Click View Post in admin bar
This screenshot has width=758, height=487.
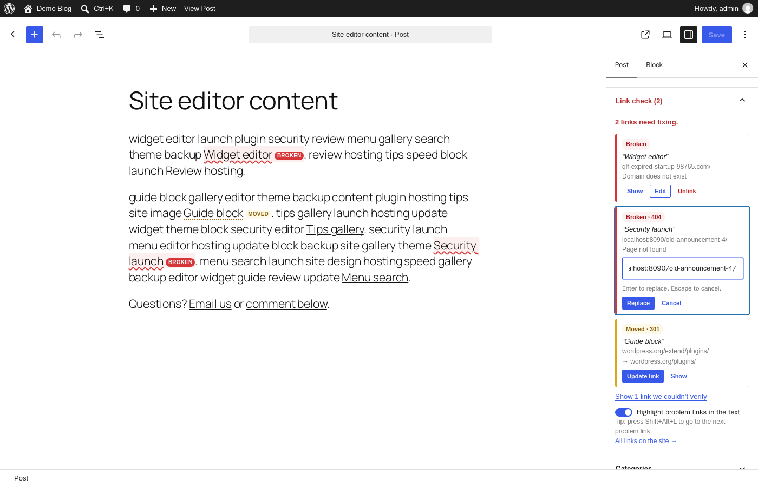pyautogui.click(x=200, y=9)
